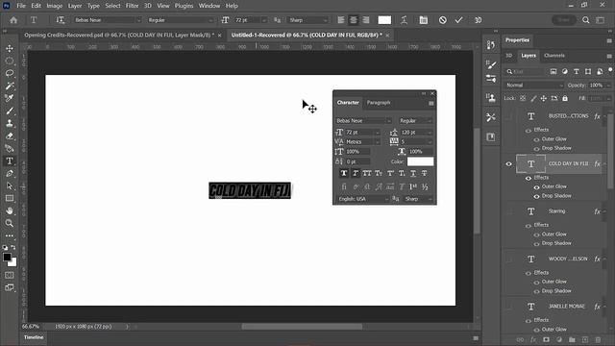Add layer style fx at panel bottom
Screen dimensions: 615x346
tap(533, 339)
